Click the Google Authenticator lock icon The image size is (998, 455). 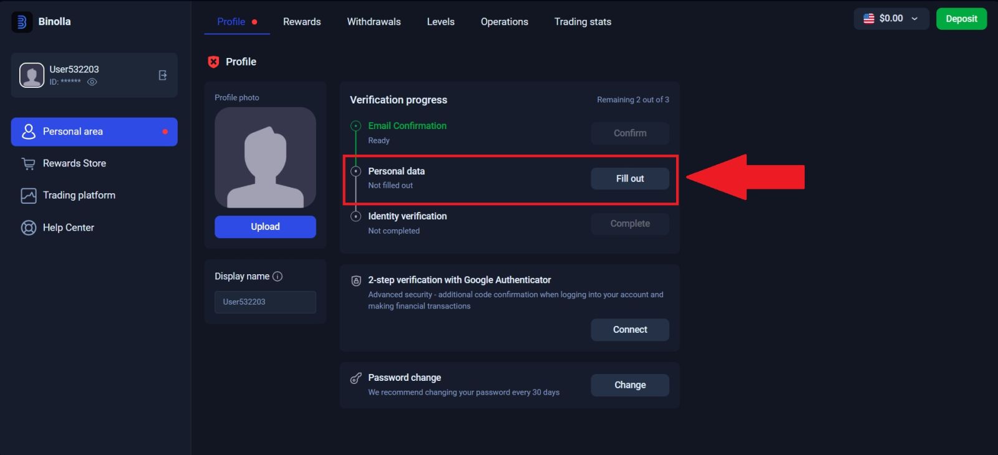tap(356, 280)
